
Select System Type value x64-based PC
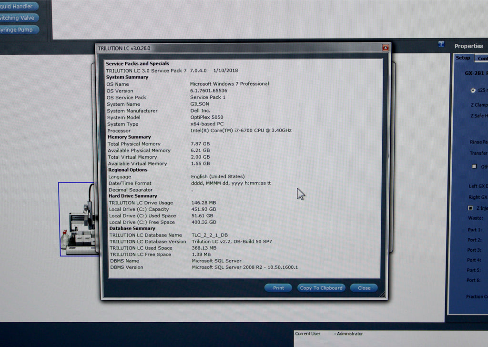coord(207,124)
